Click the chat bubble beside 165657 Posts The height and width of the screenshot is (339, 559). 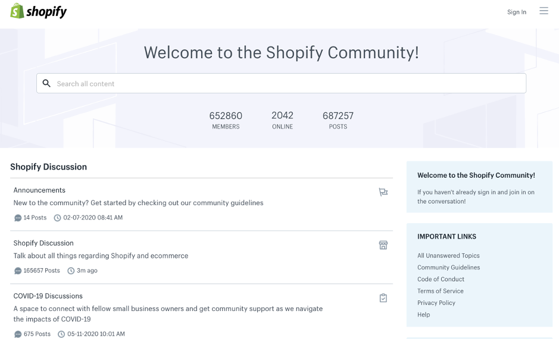coord(18,271)
